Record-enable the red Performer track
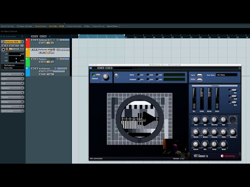 coord(51,40)
